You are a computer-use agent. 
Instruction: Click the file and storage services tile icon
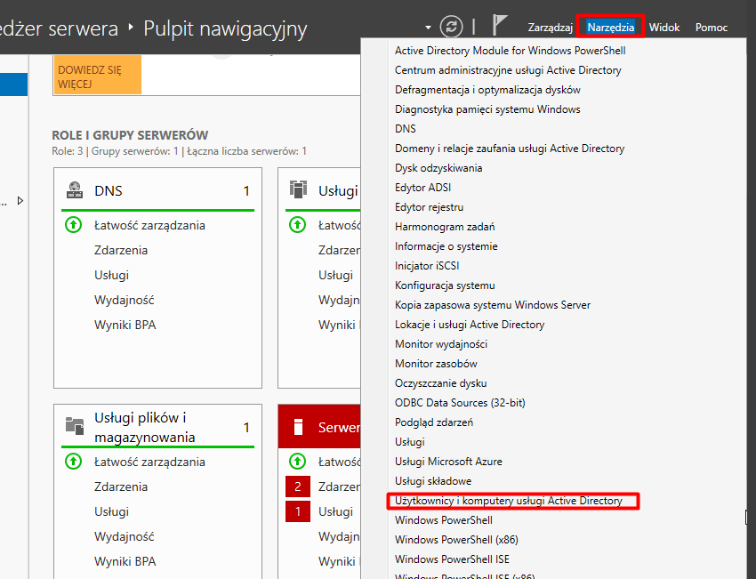tap(75, 426)
